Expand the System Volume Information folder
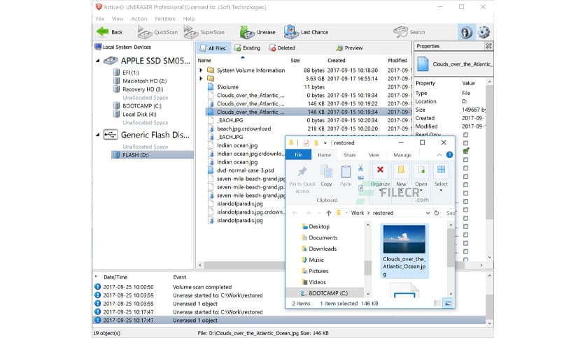The image size is (585, 338). pos(201,71)
